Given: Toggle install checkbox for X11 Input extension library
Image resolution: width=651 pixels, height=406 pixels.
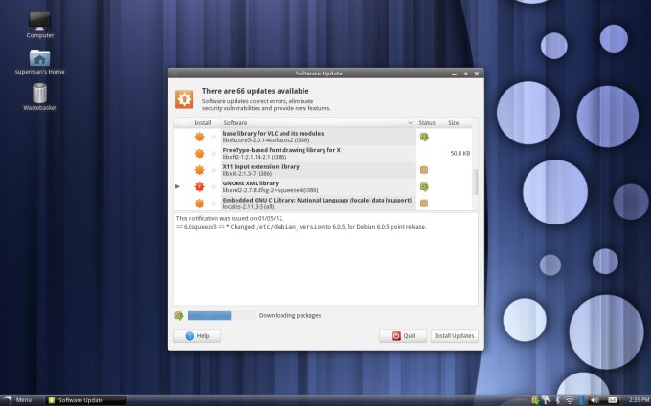Looking at the screenshot, I should pyautogui.click(x=213, y=170).
